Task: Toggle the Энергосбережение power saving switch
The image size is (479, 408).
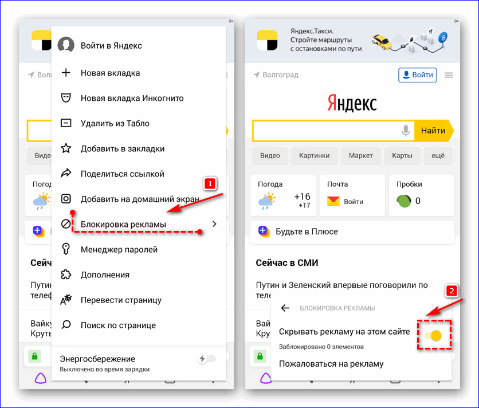Action: pyautogui.click(x=207, y=359)
